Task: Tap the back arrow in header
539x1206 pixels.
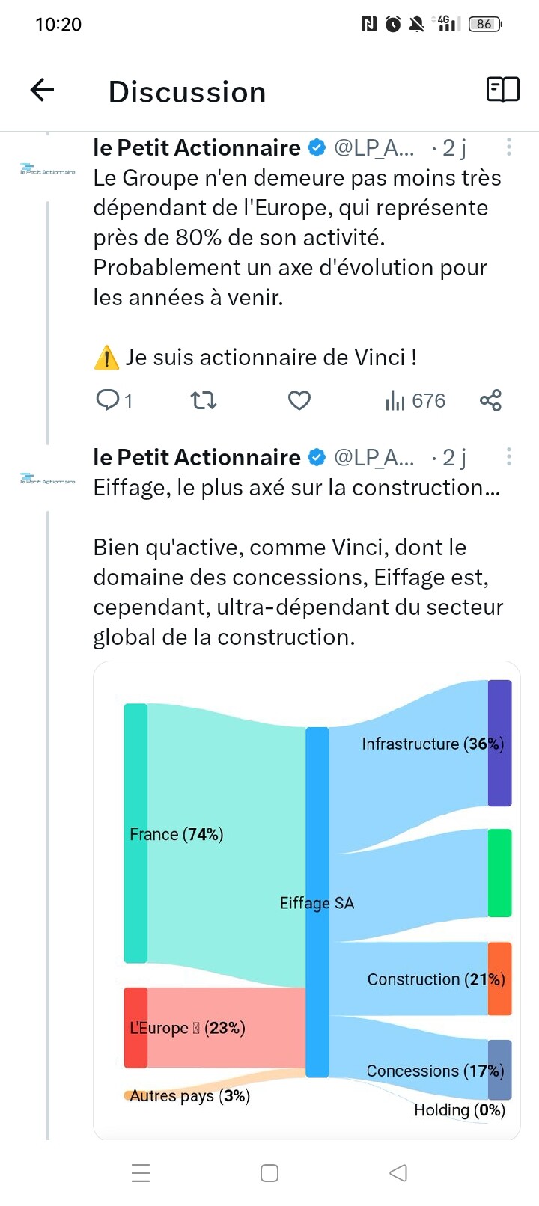Action: pos(42,91)
